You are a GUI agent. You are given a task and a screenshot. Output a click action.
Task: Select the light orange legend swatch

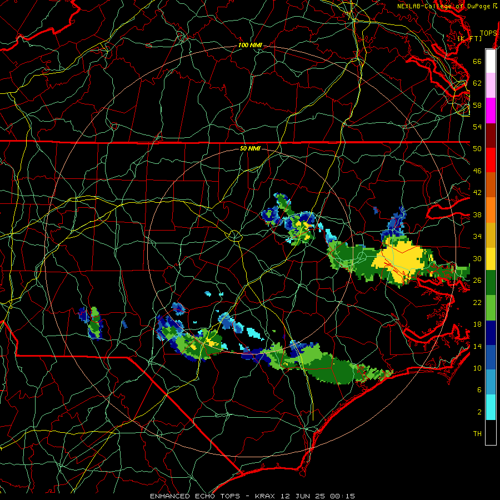coord(491,210)
